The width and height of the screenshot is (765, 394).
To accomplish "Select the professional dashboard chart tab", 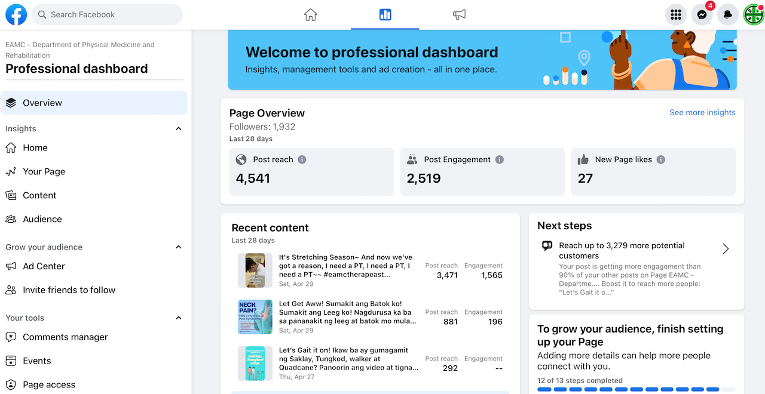I will tap(385, 15).
